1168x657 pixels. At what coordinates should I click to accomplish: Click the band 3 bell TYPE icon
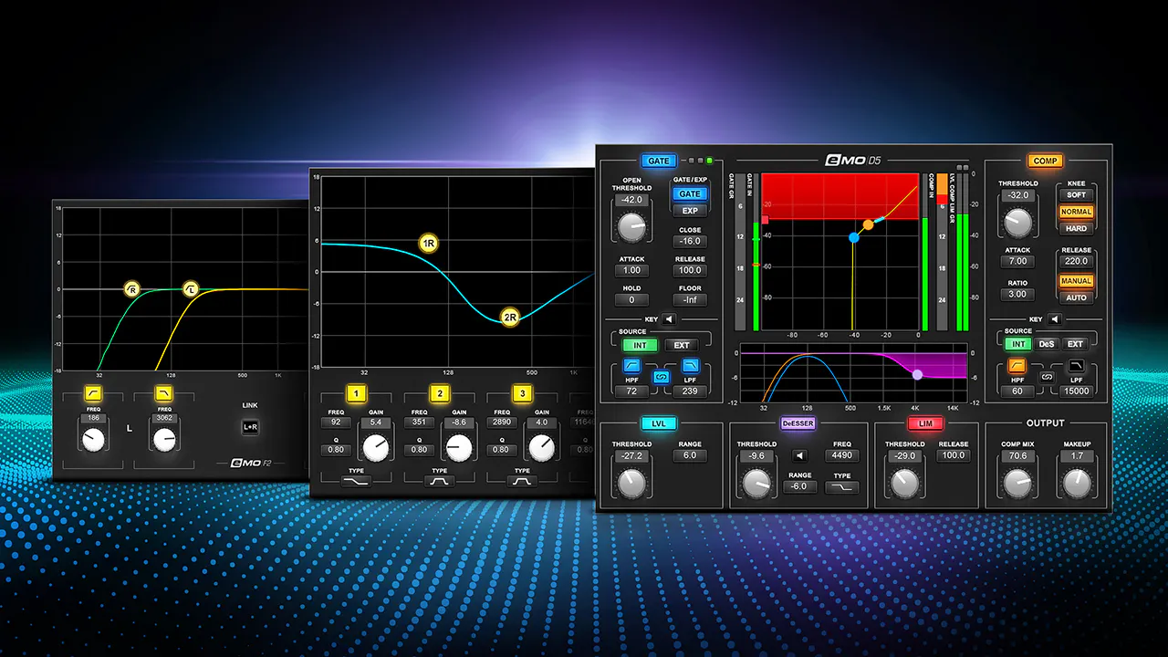click(x=522, y=481)
